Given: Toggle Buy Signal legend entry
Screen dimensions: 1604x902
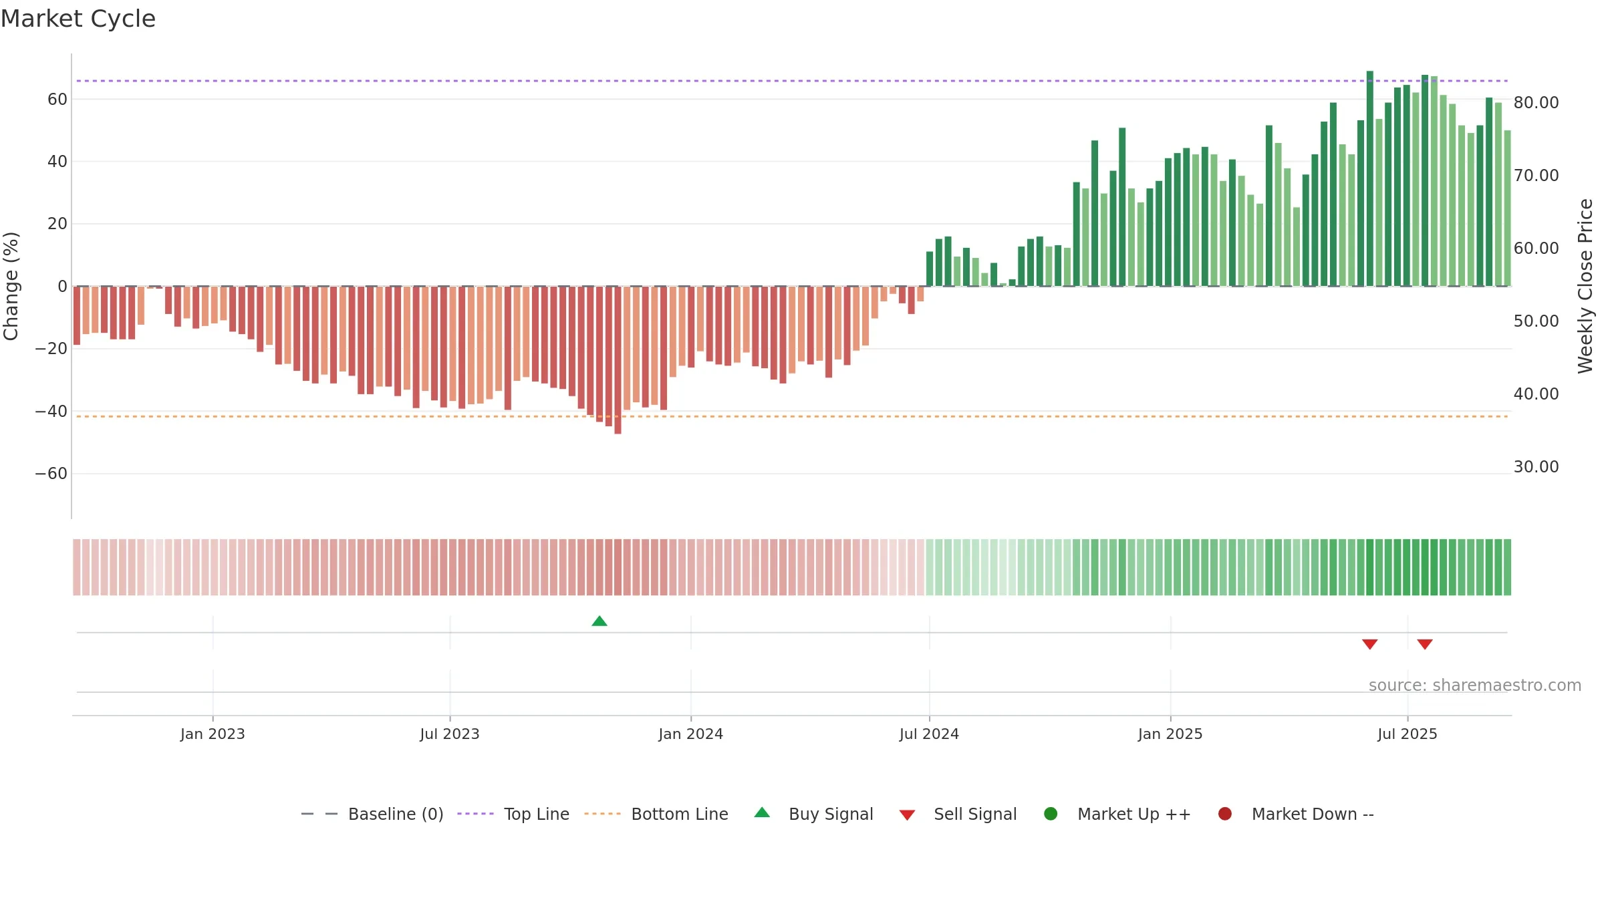Looking at the screenshot, I should click(813, 814).
